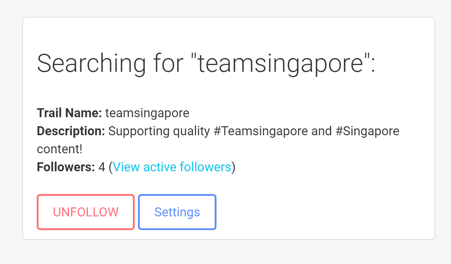Open the View active followers link
This screenshot has width=451, height=264.
(x=172, y=167)
